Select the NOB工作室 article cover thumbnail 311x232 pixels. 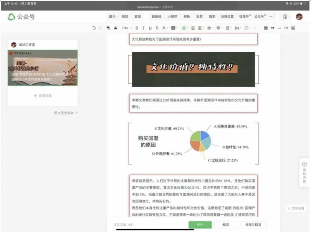coord(43,68)
